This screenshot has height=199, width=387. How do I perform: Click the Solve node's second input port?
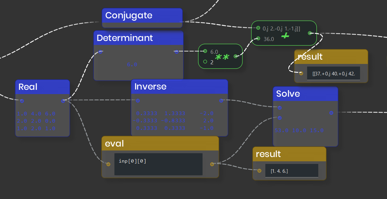(x=279, y=118)
